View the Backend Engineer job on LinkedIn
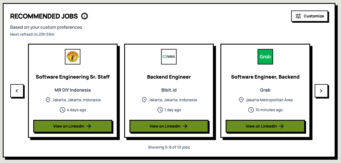This screenshot has width=341, height=163. point(169,126)
